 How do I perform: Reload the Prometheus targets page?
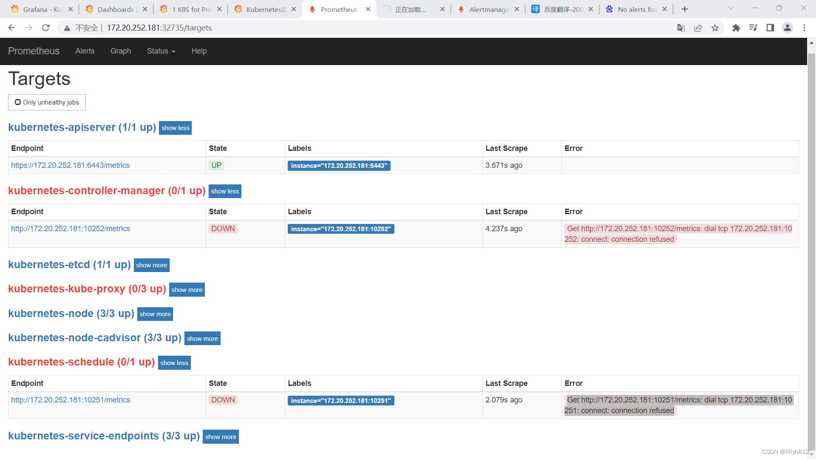[x=46, y=28]
